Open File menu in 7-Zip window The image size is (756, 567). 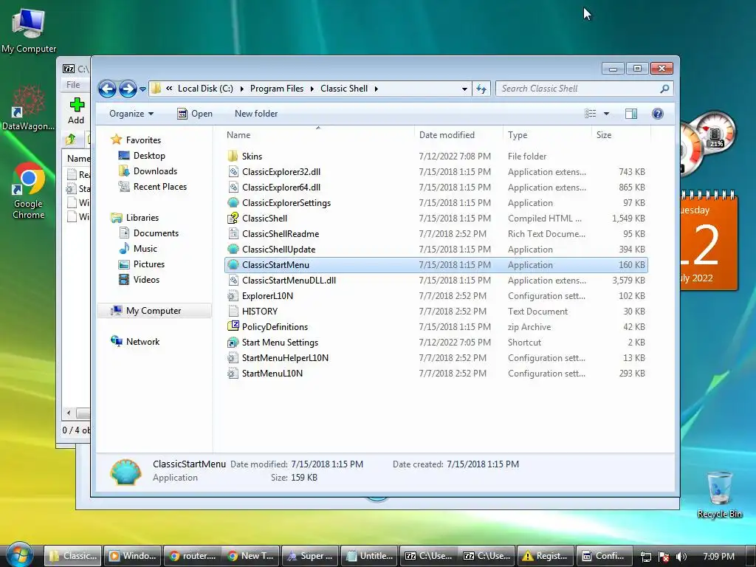pyautogui.click(x=73, y=85)
